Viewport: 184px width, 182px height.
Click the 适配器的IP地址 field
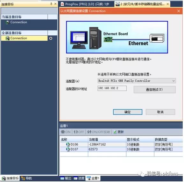(x=112, y=88)
